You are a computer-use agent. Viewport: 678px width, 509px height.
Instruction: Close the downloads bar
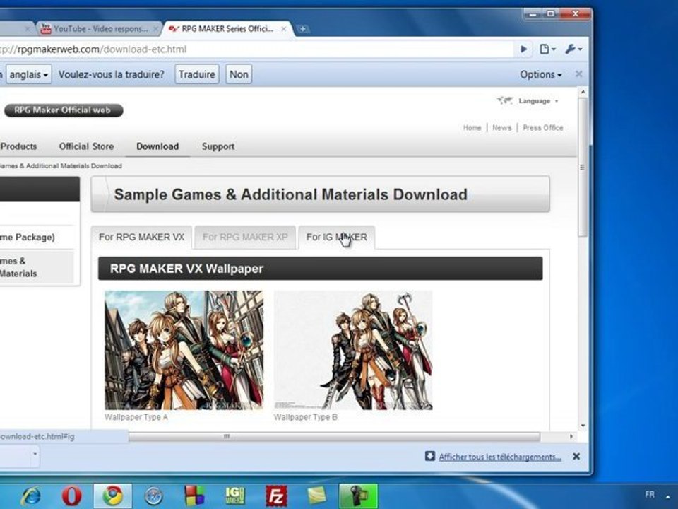tap(576, 456)
